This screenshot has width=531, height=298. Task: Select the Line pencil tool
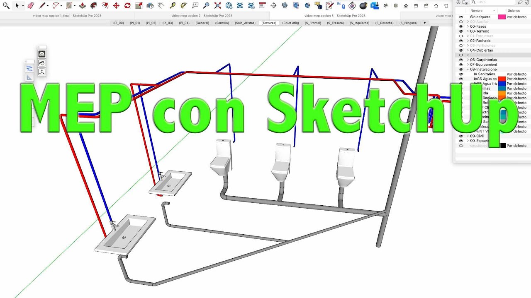click(x=42, y=6)
